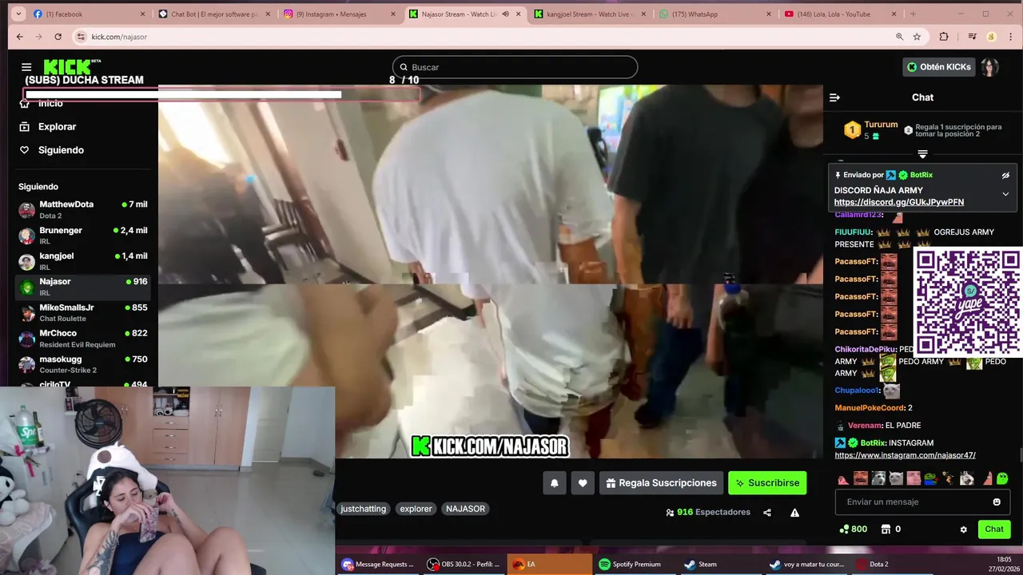Click the Obtén KICKs button
Image resolution: width=1023 pixels, height=575 pixels.
(939, 67)
